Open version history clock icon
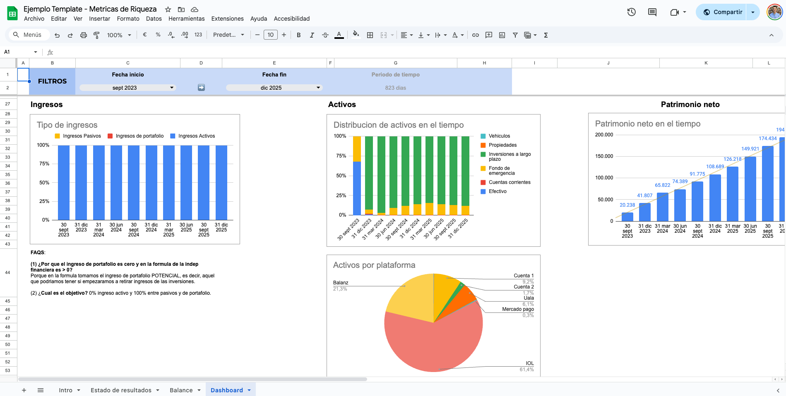The image size is (786, 396). 631,12
